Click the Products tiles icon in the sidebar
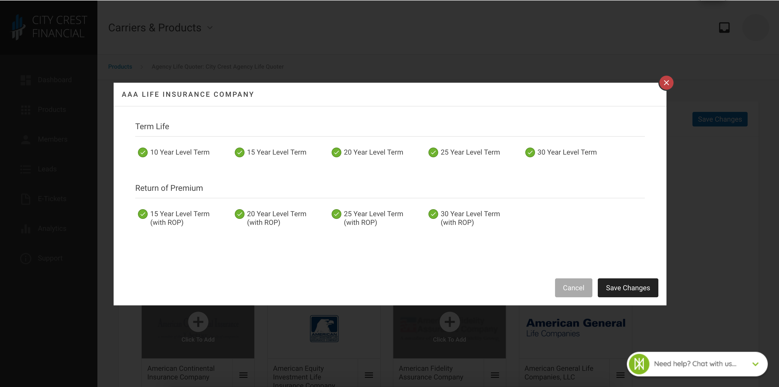 pos(26,110)
